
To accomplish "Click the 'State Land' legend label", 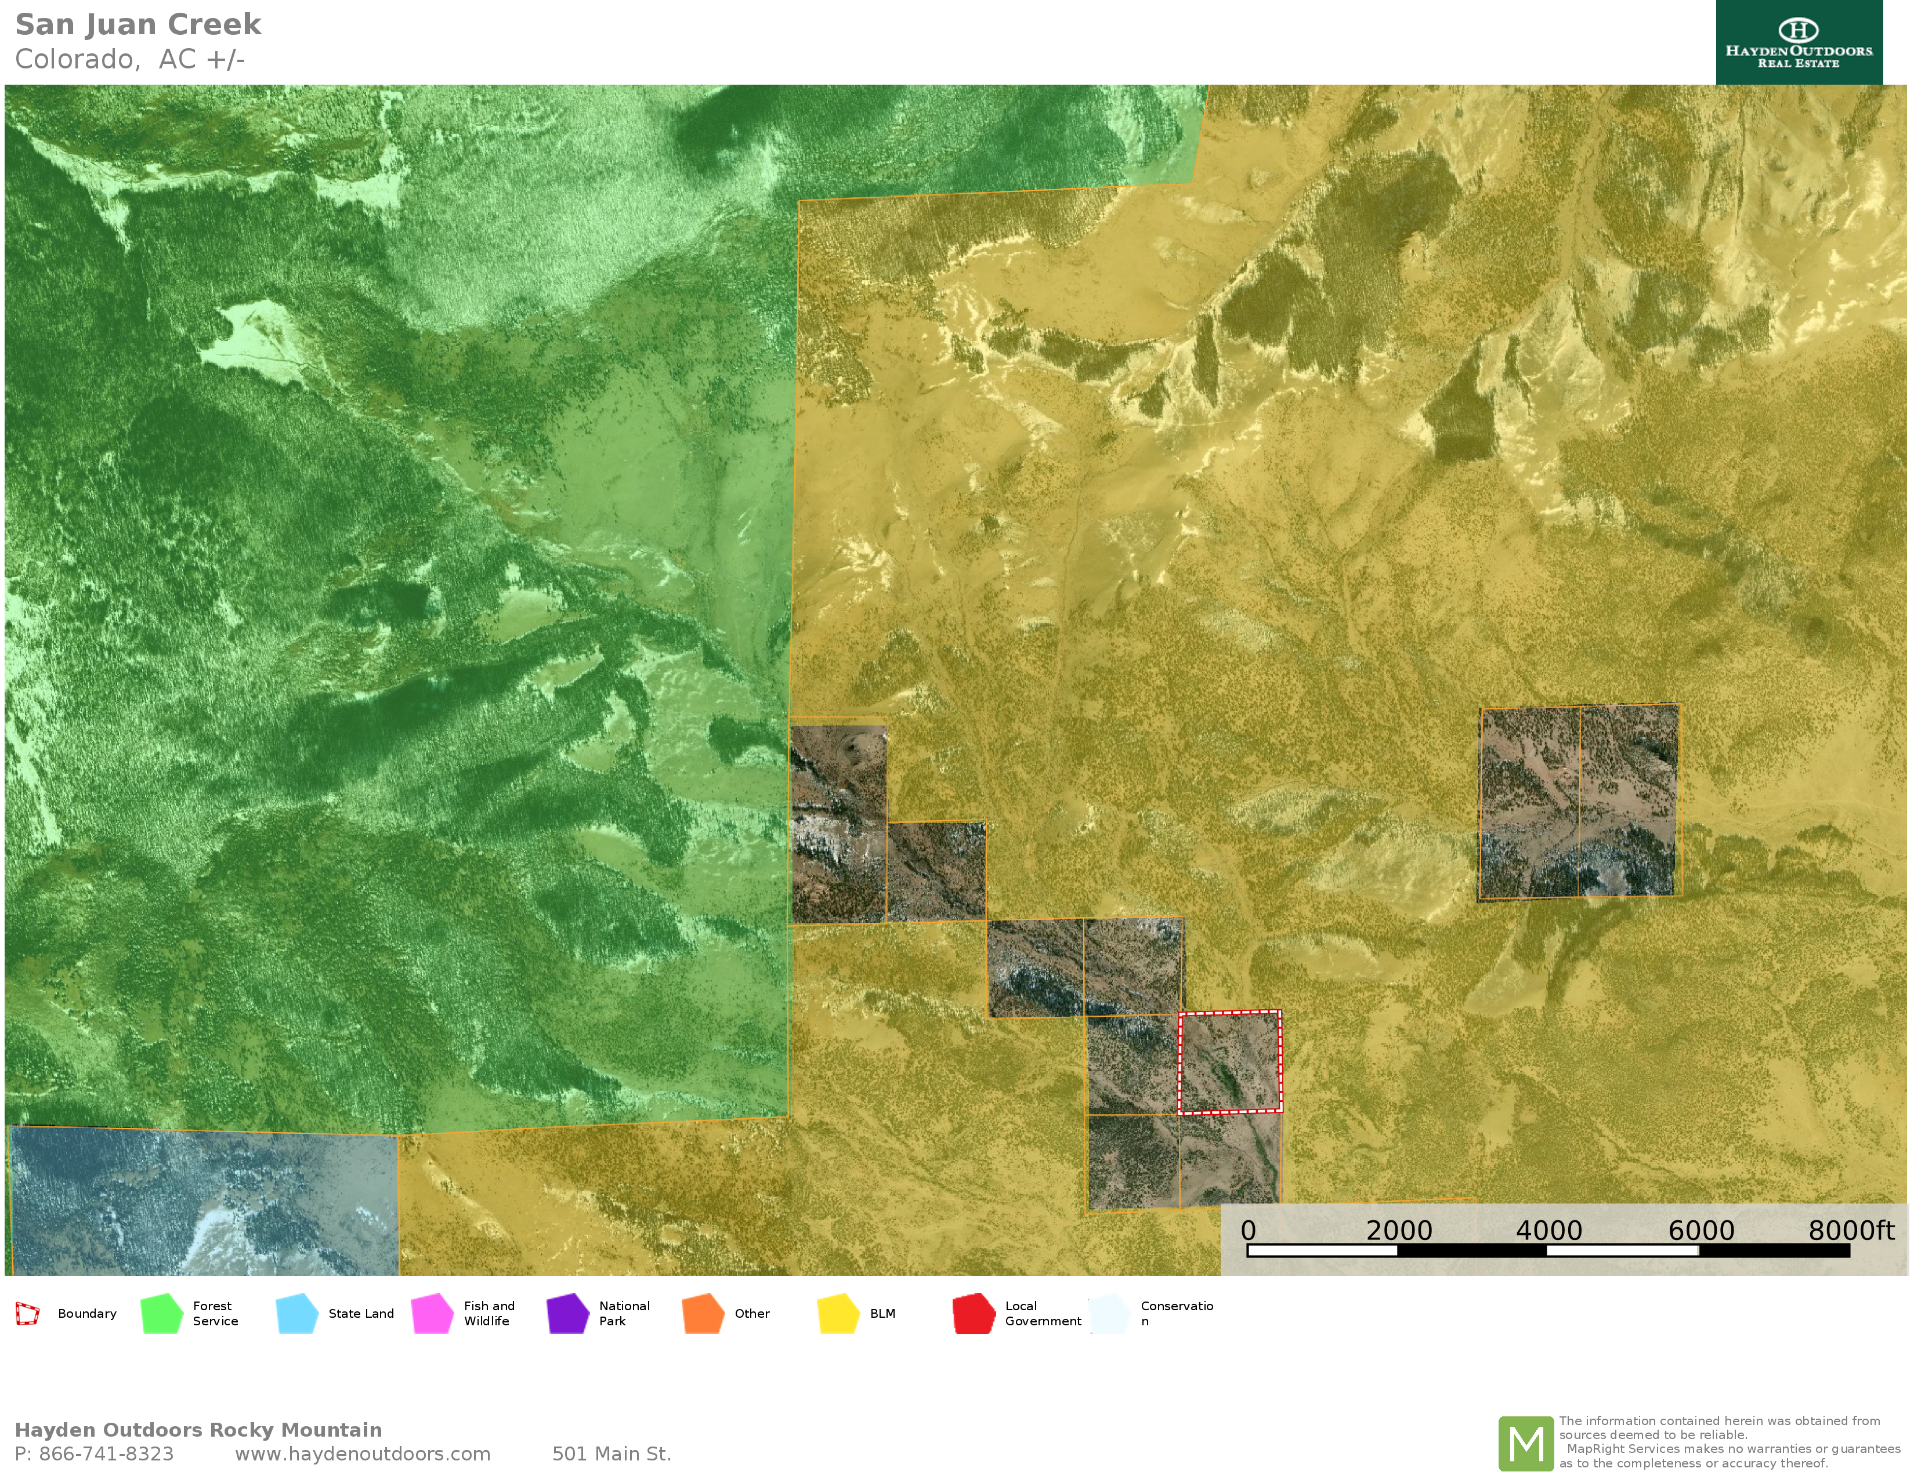I will [x=361, y=1313].
